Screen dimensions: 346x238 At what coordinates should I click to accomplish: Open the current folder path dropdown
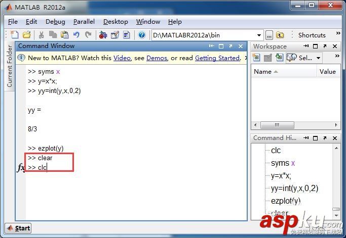(x=259, y=35)
